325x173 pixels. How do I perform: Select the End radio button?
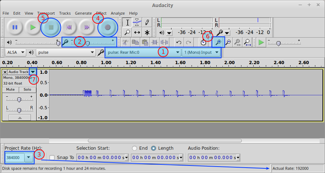(x=135, y=148)
